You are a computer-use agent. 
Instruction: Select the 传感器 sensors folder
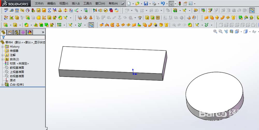coord(14,51)
